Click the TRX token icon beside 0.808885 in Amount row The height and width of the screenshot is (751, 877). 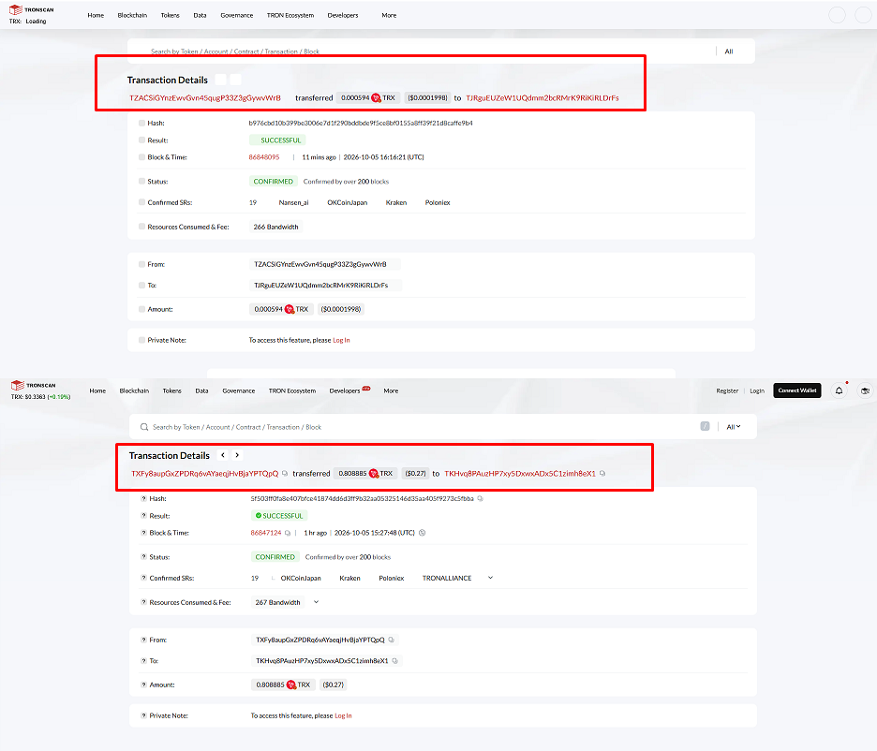pos(290,685)
